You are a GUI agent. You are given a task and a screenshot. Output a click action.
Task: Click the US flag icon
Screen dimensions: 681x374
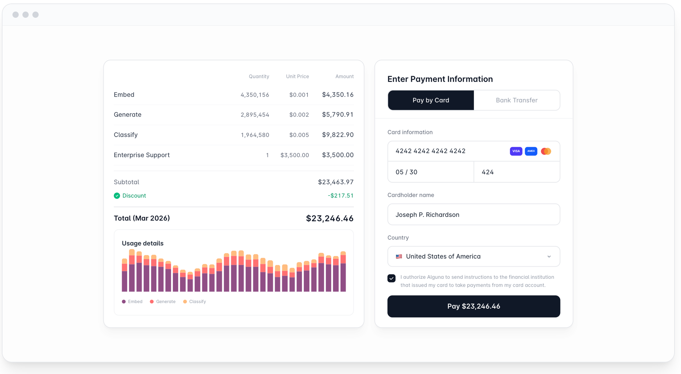[399, 257]
